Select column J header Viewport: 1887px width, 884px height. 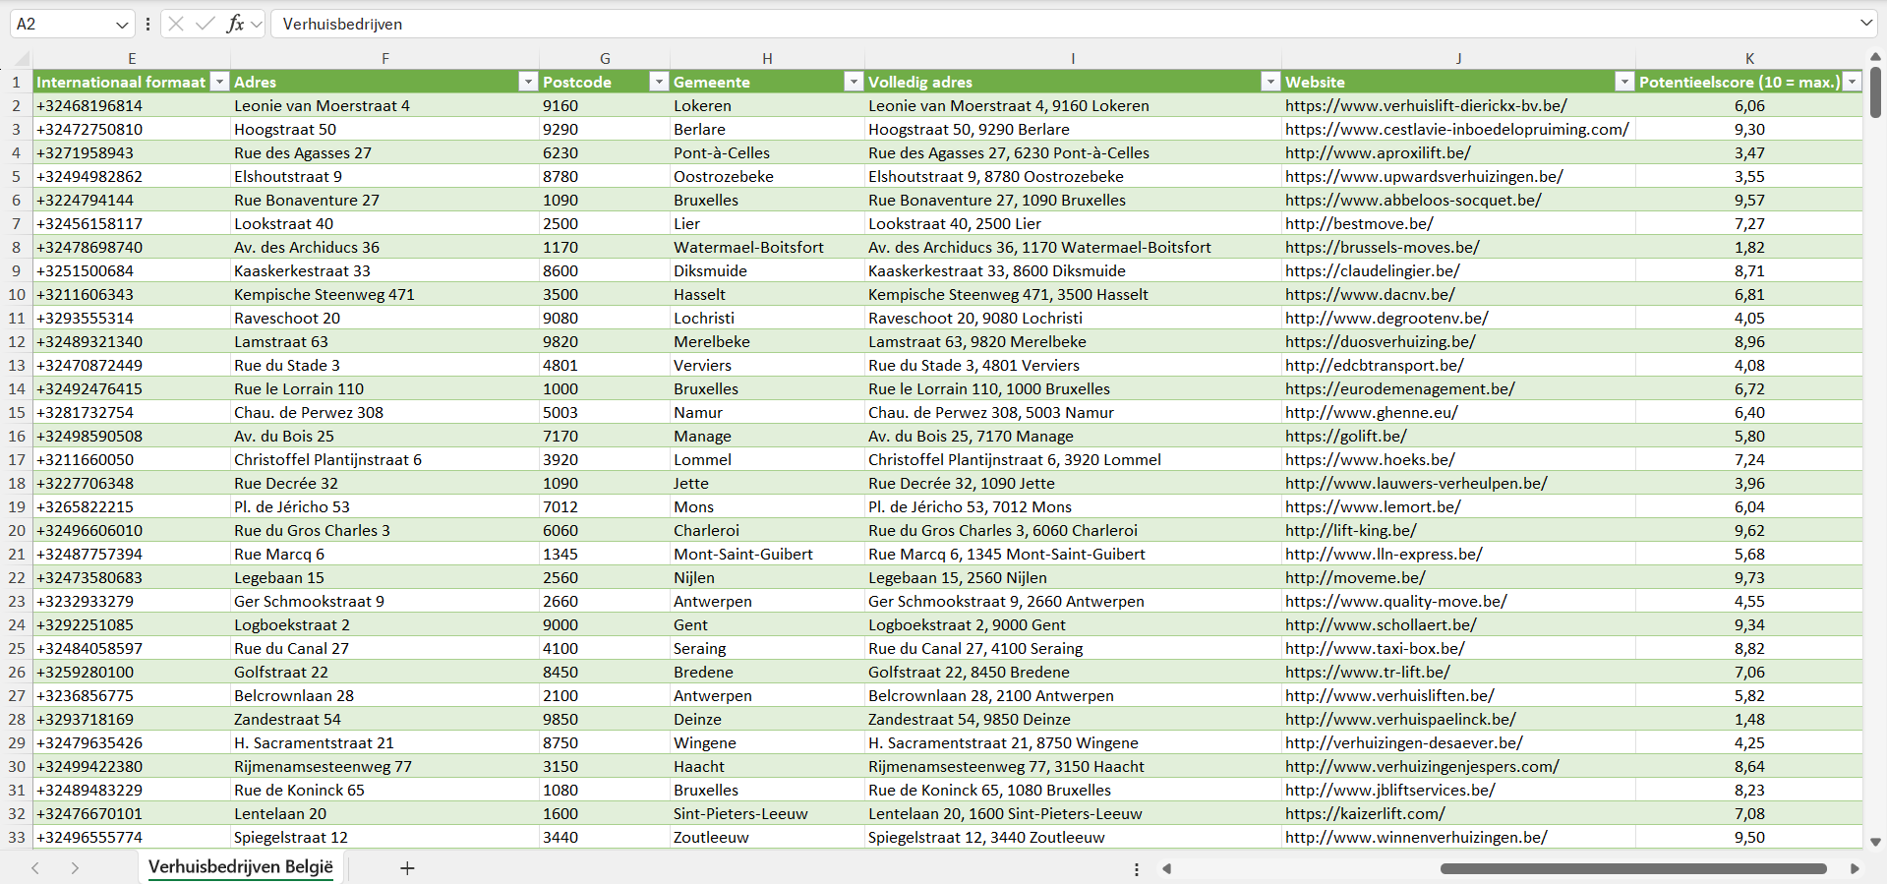click(1457, 59)
